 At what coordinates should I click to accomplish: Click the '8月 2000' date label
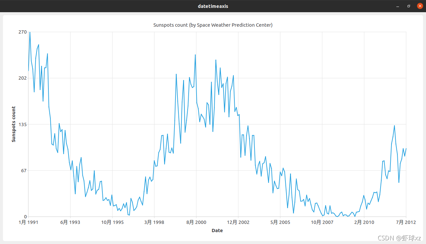coord(196,222)
